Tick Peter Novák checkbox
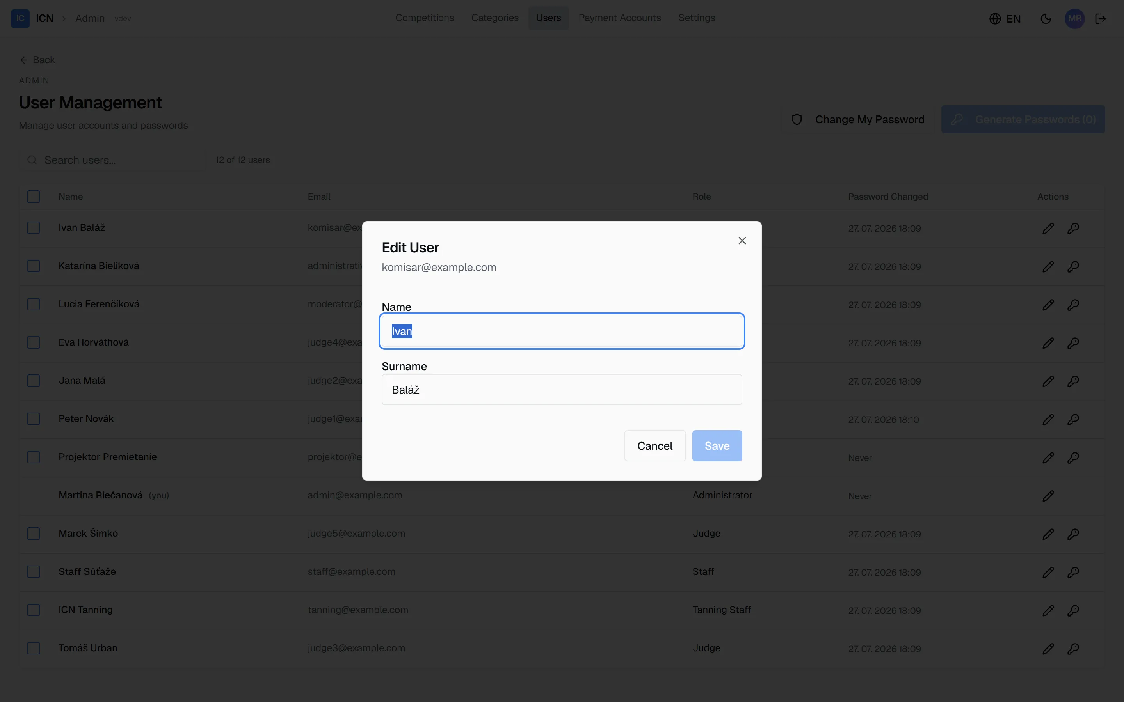1124x702 pixels. [x=34, y=419]
